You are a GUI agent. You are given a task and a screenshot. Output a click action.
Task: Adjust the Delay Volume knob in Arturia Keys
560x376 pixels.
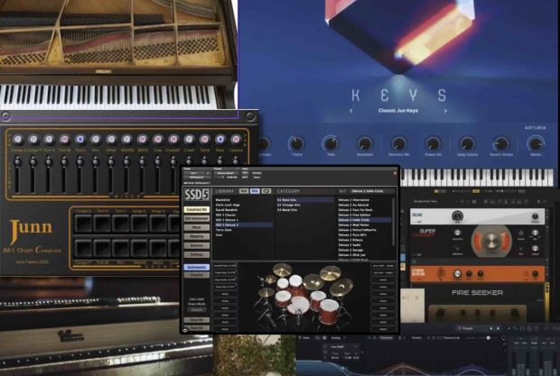(467, 144)
